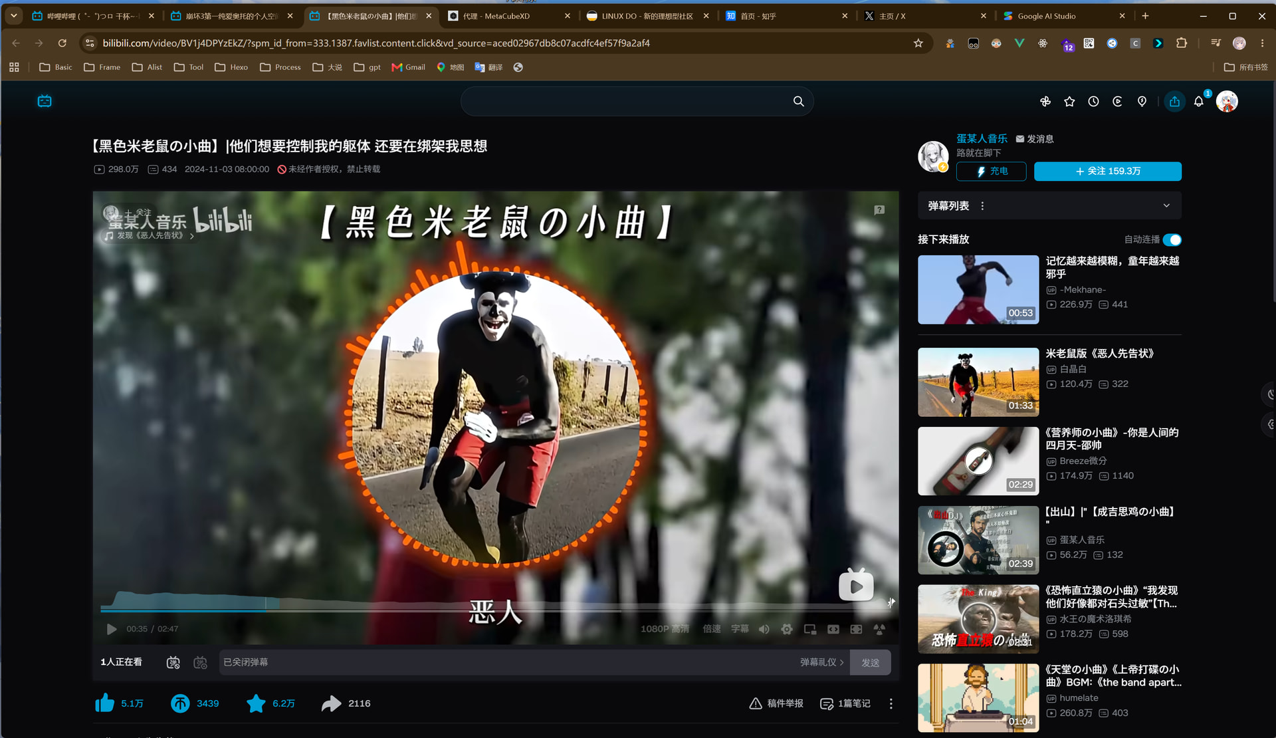The width and height of the screenshot is (1276, 738).
Task: Toggle the danmaku display switch
Action: (173, 662)
